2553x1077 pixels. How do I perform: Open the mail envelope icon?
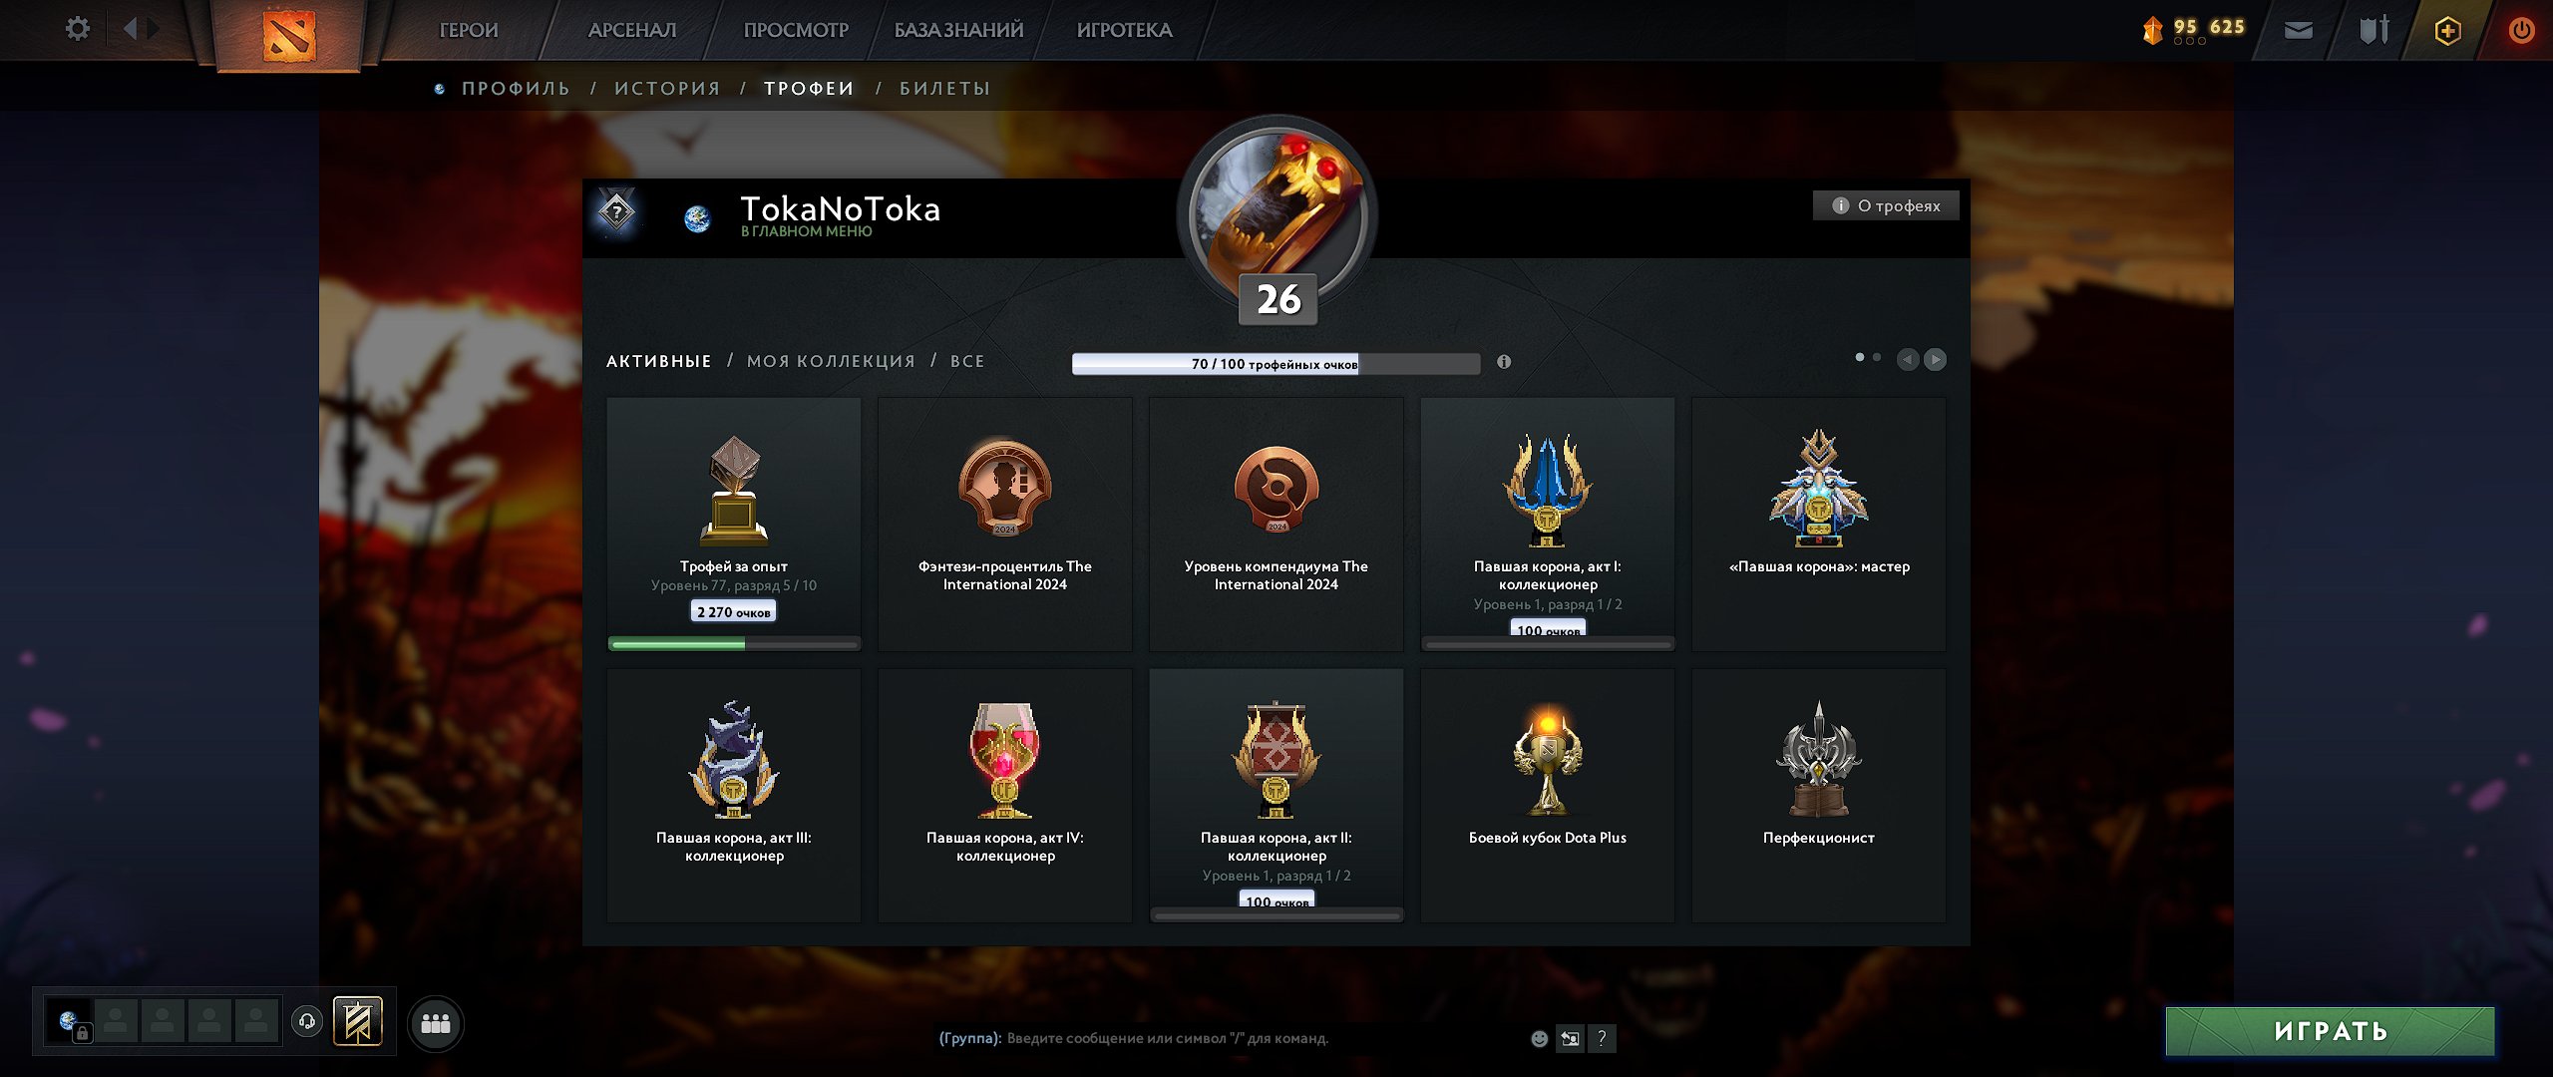point(2299,30)
